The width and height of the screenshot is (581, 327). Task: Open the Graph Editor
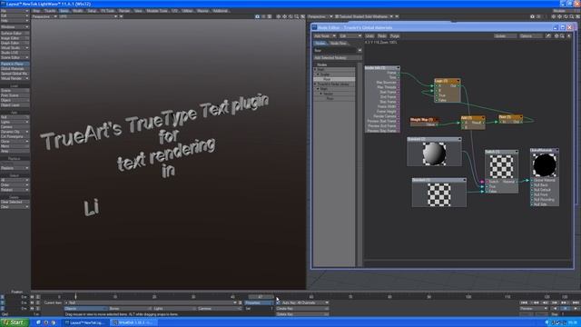[x=15, y=43]
